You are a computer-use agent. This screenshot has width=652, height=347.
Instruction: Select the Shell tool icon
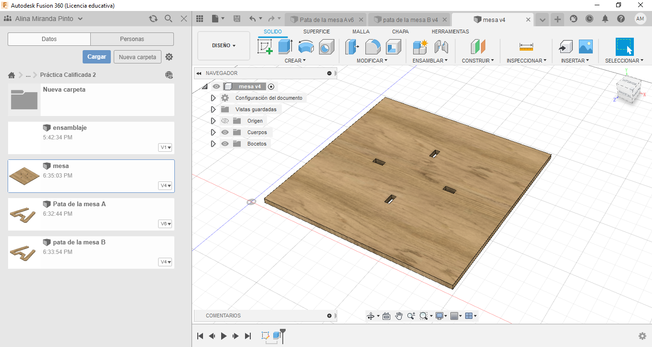[x=394, y=47]
